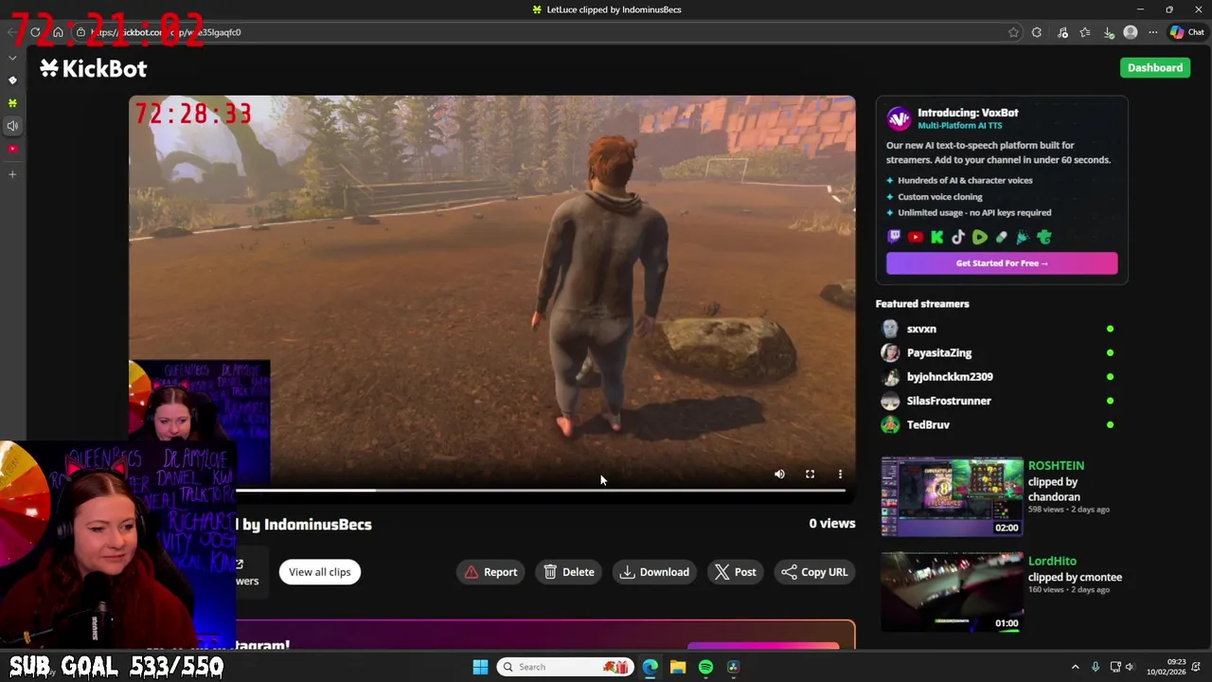
Task: Play the ROSHTEIN clip thumbnail
Action: click(952, 497)
